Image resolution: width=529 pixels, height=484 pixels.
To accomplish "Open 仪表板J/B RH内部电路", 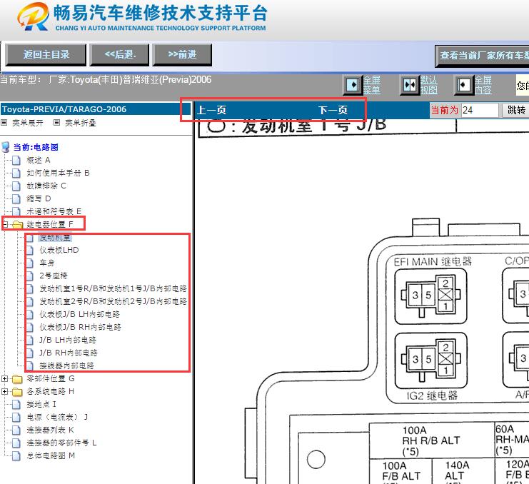I will 80,327.
